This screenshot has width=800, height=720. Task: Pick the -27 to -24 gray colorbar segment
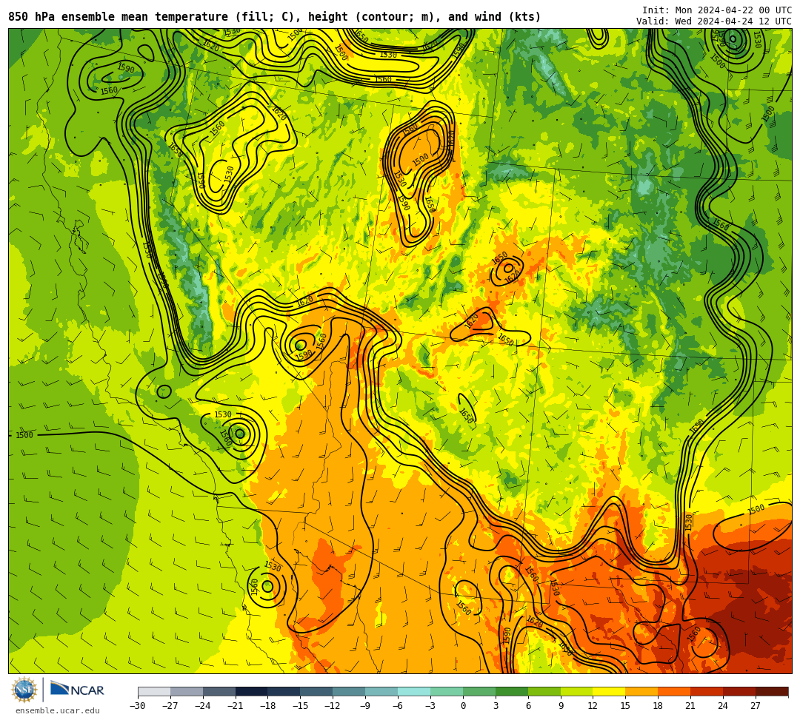(187, 691)
